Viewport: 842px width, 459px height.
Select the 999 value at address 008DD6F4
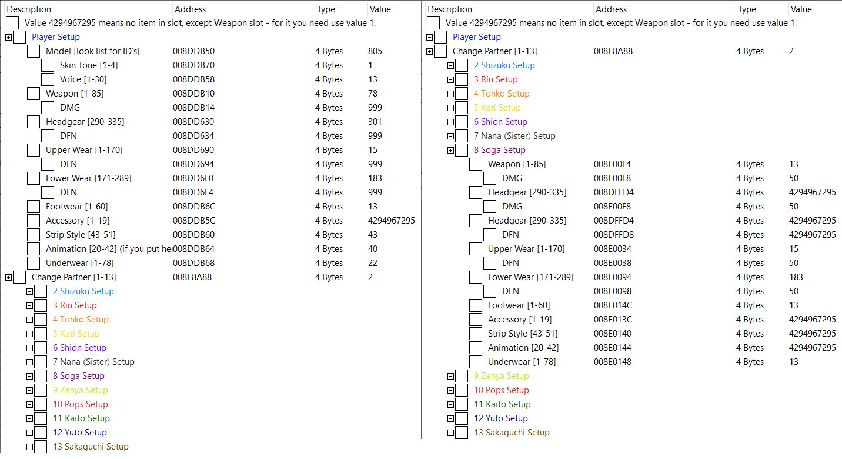pos(375,192)
